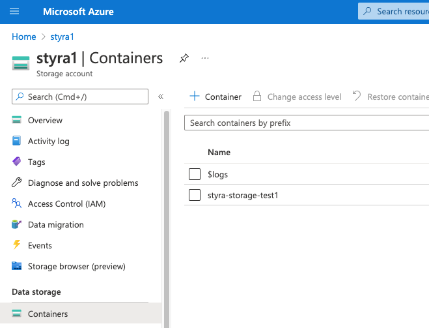Click the Microsoft Azure title
Viewport: 429px width, 328px height.
click(x=78, y=12)
